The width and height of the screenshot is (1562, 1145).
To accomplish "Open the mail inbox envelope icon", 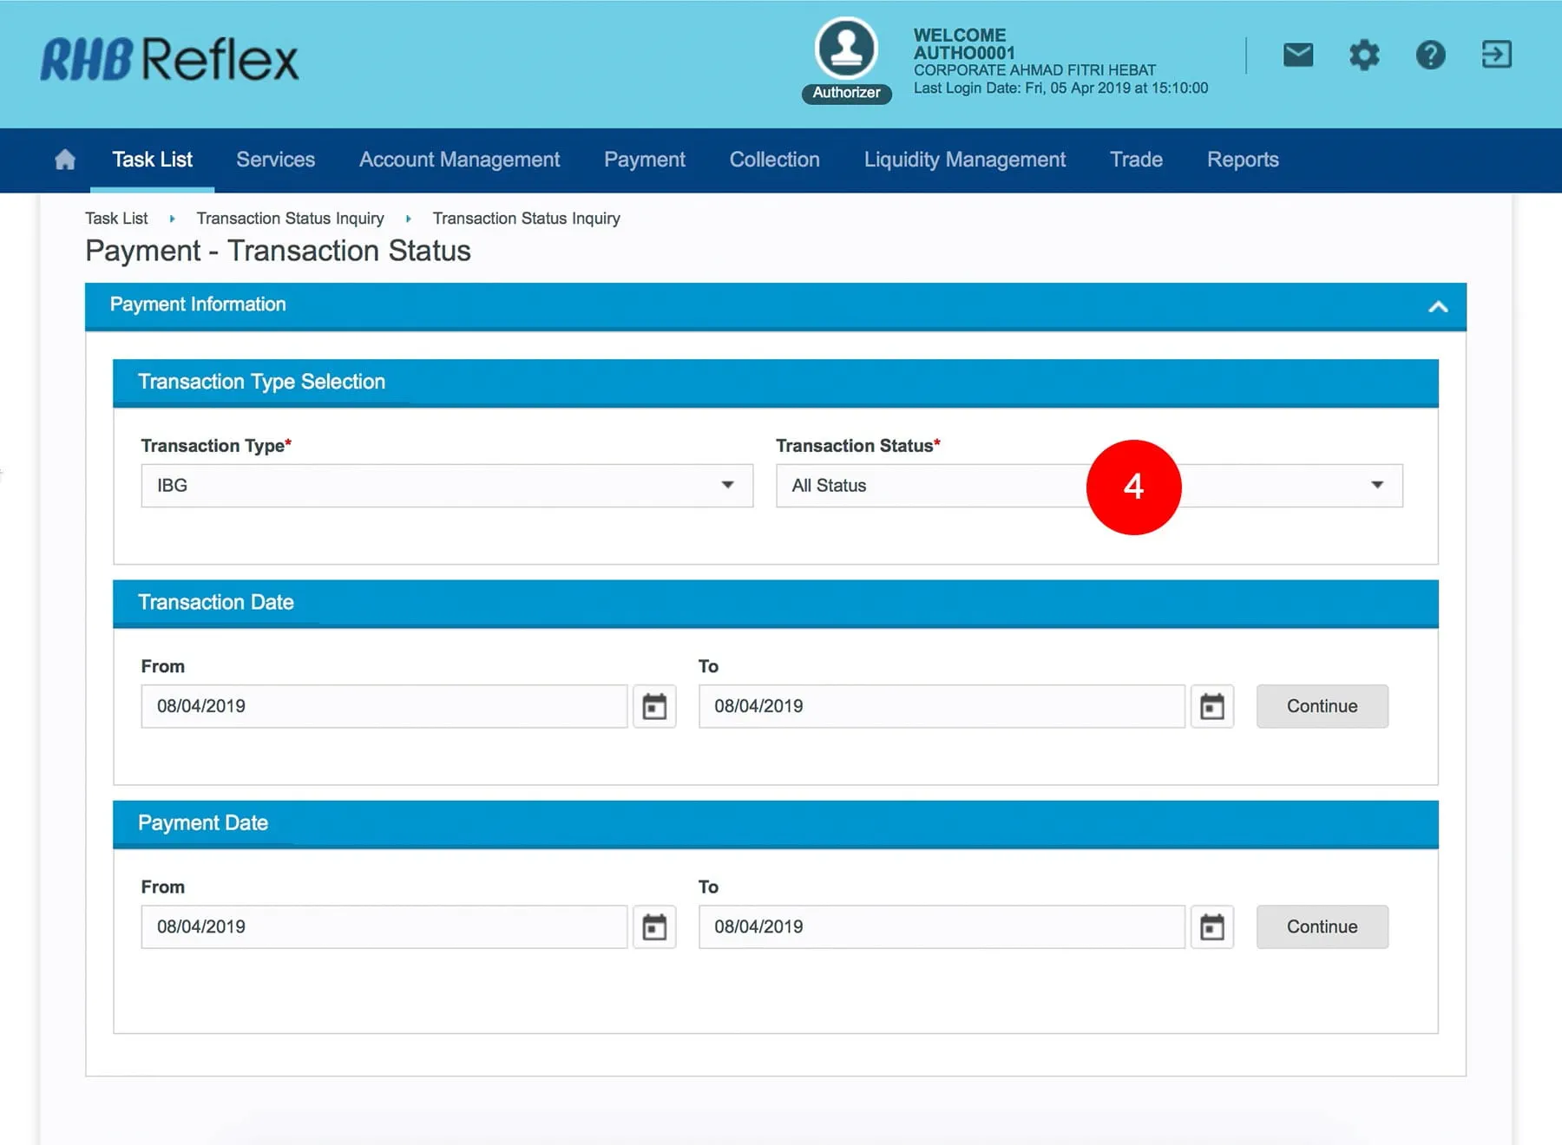I will point(1297,56).
